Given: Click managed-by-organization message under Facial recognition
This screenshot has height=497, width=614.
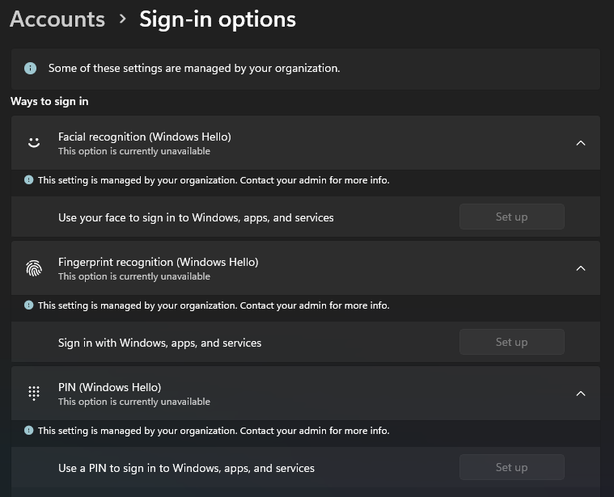Looking at the screenshot, I should 214,180.
